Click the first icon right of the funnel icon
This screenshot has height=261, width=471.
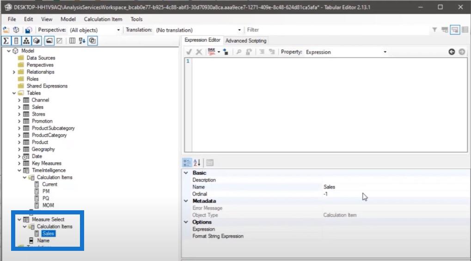445,30
